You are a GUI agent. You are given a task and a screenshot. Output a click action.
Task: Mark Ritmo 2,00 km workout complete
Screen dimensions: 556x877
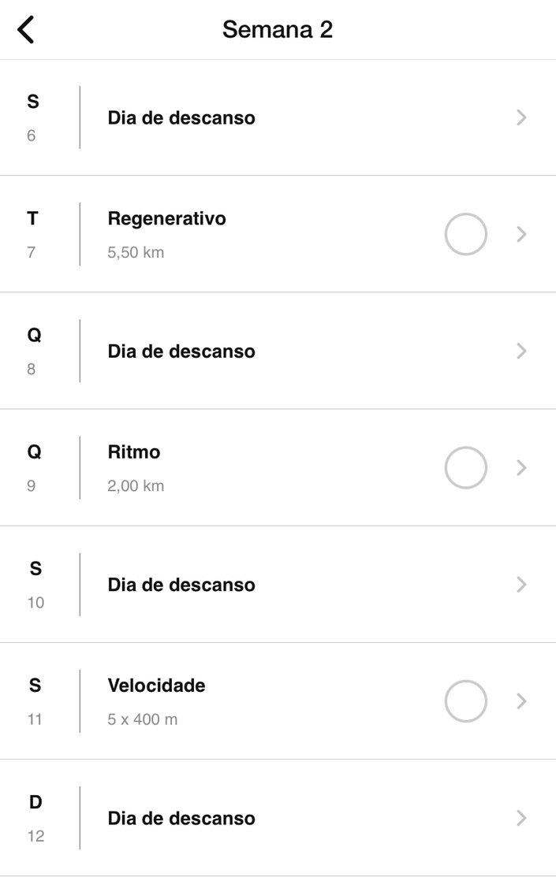[465, 467]
